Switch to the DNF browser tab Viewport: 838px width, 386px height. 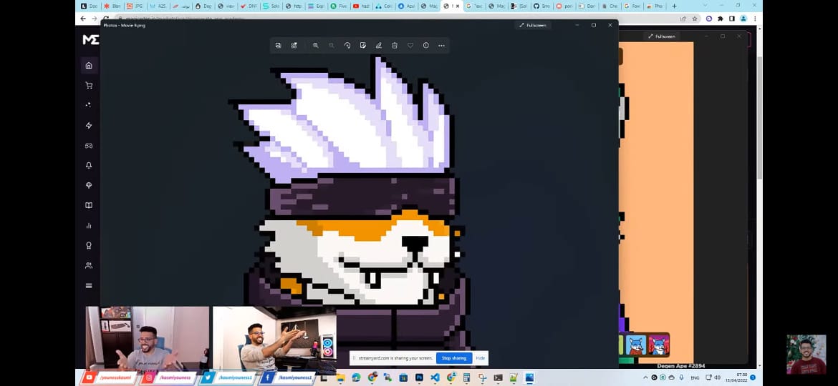pyautogui.click(x=248, y=6)
